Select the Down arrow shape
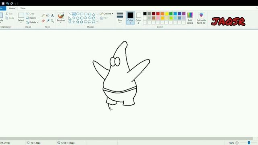Viewport: 258px width, 145px height. [70, 22]
